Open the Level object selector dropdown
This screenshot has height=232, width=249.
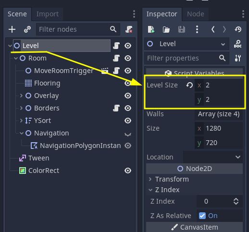(187, 44)
